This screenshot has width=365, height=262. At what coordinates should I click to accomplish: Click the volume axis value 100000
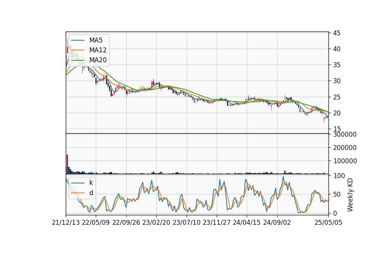[x=345, y=161]
